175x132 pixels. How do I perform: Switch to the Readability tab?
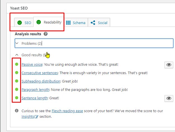pos(49,22)
